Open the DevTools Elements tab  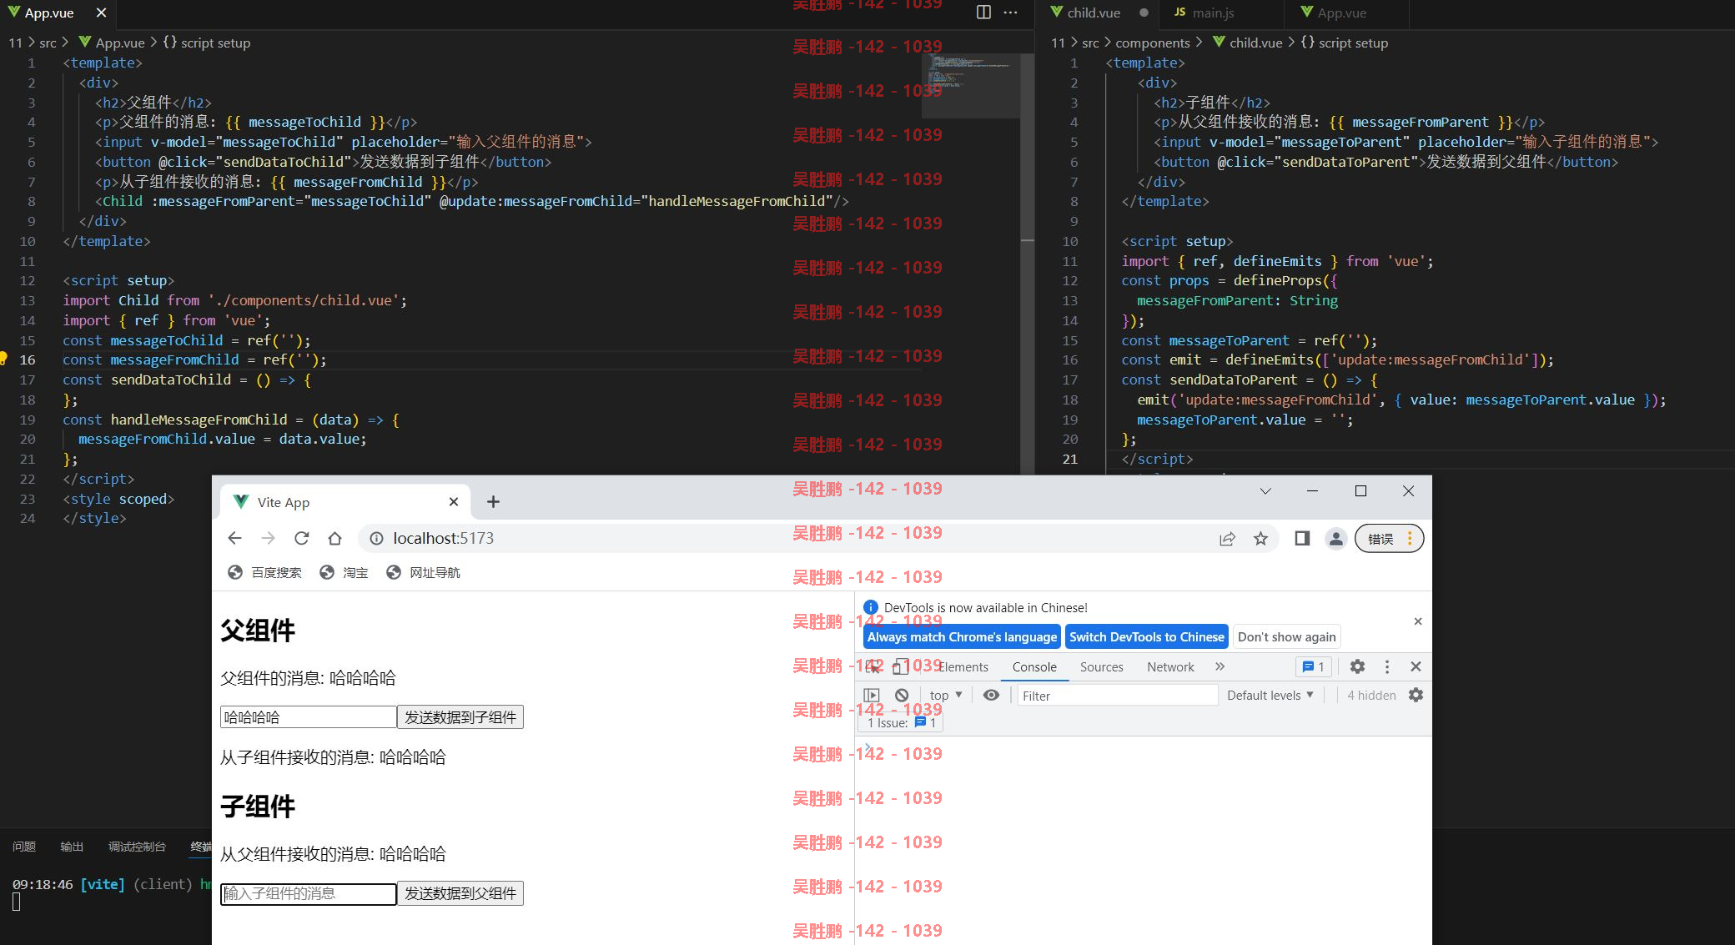(x=963, y=666)
